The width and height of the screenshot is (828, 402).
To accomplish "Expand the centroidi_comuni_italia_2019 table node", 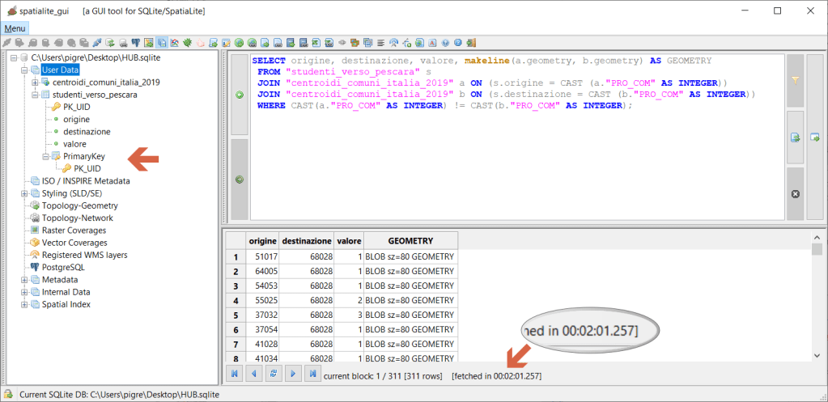I will pos(35,83).
